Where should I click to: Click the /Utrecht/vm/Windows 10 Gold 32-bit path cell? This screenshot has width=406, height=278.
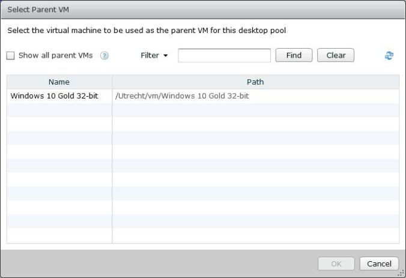click(181, 95)
